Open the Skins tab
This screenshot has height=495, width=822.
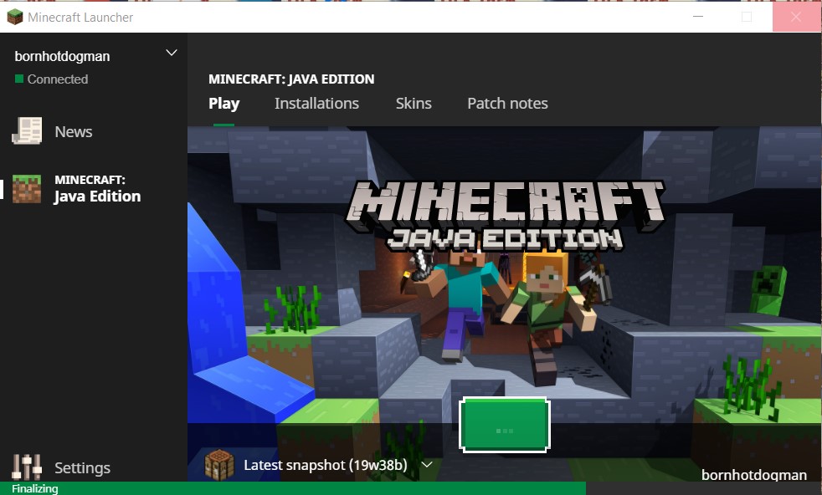tap(414, 103)
